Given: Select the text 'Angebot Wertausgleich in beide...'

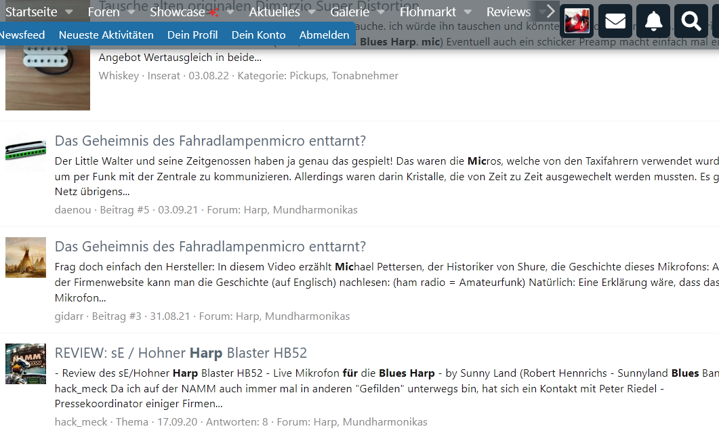Looking at the screenshot, I should pyautogui.click(x=180, y=58).
